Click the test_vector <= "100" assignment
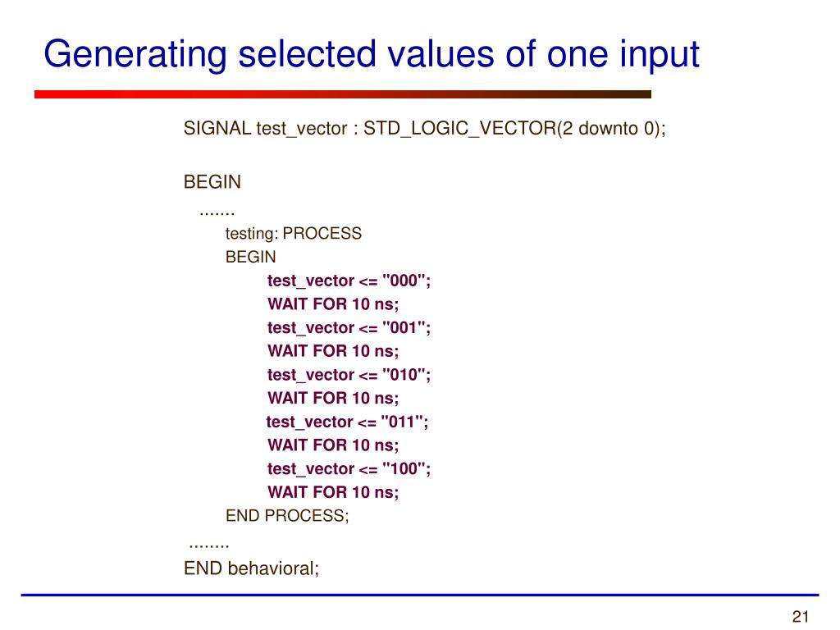This screenshot has width=840, height=630. pos(349,469)
